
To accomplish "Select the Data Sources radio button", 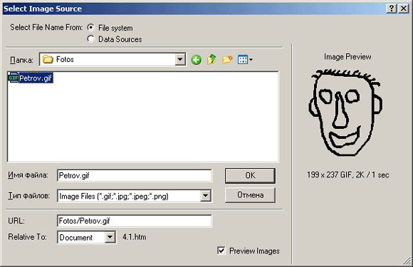I will click(x=90, y=39).
